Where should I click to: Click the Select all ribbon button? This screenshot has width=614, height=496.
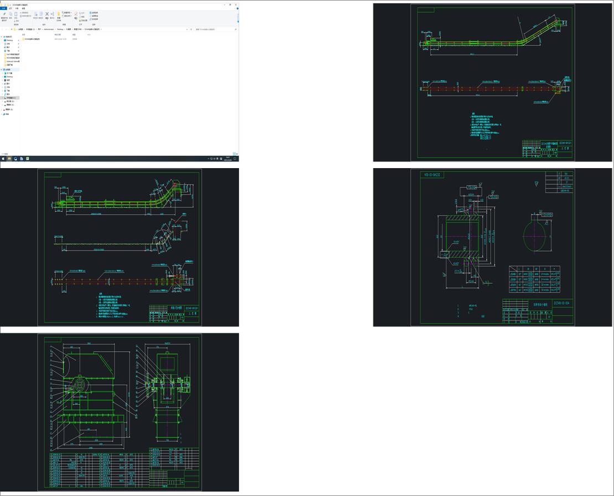93,13
